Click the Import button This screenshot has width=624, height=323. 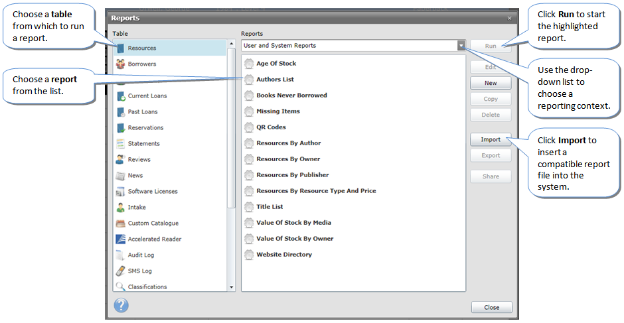[491, 140]
